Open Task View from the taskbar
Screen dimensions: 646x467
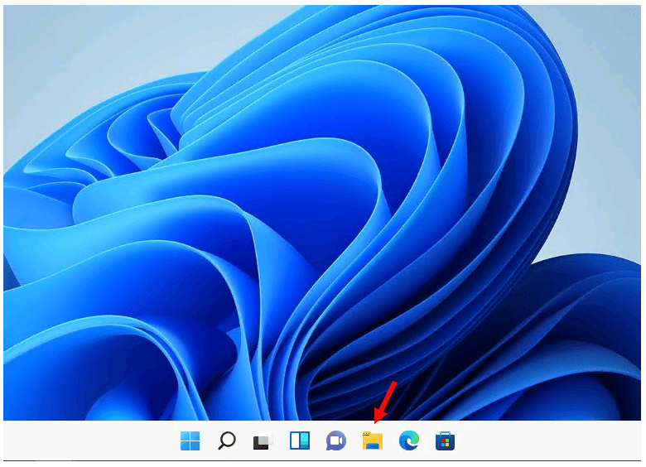[x=263, y=441]
